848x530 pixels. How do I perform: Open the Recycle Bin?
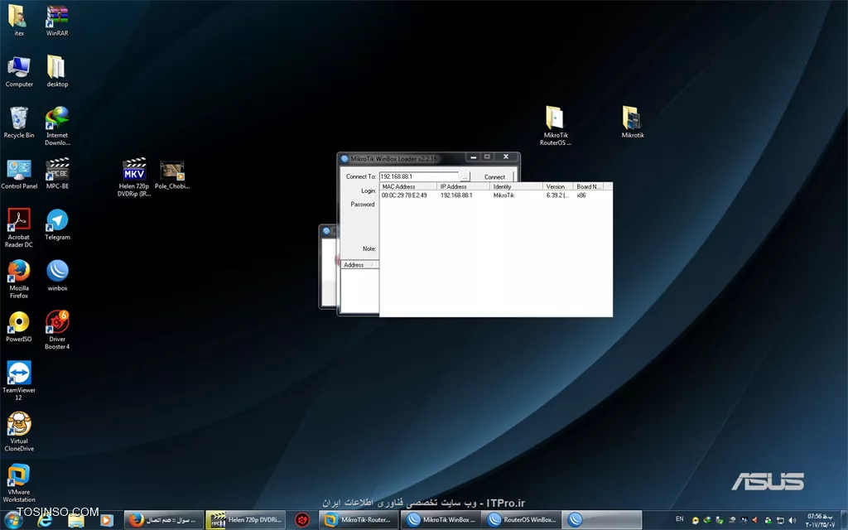(18, 119)
